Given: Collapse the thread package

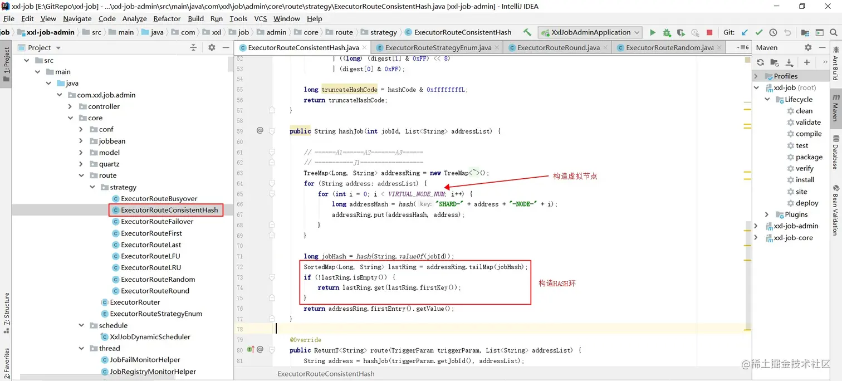Looking at the screenshot, I should click(81, 348).
